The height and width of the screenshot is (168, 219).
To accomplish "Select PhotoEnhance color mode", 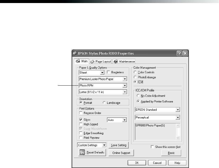I will coord(135,77).
